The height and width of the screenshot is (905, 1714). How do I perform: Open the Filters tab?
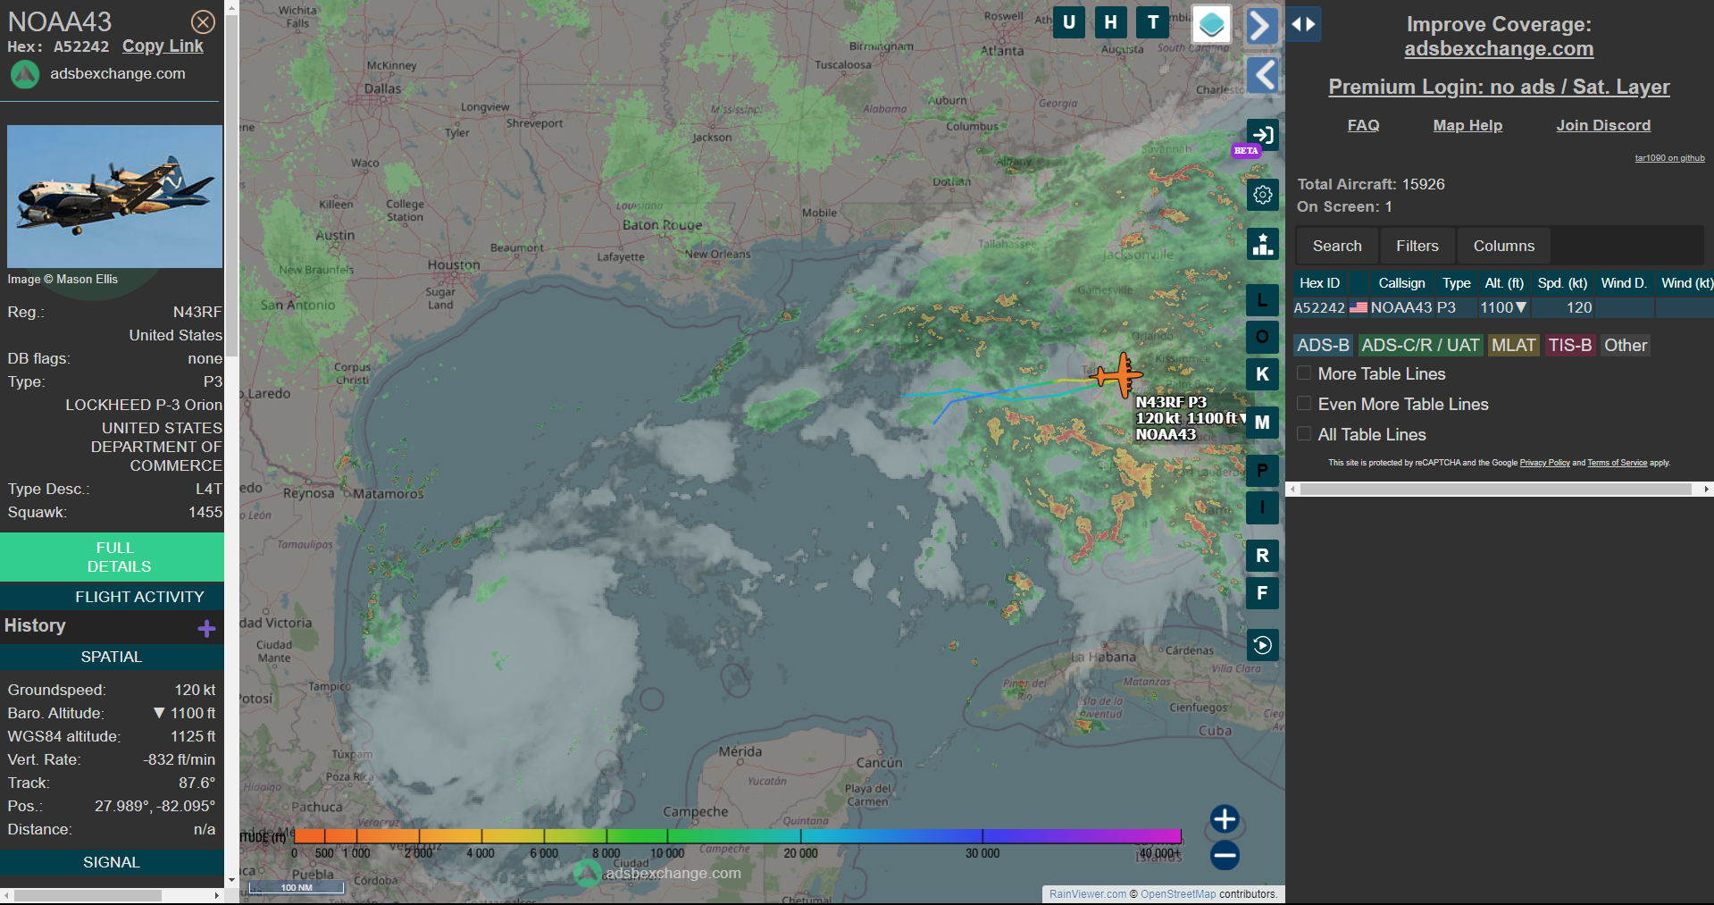(1417, 246)
